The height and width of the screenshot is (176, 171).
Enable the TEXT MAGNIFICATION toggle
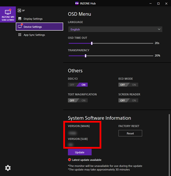[x=83, y=100]
